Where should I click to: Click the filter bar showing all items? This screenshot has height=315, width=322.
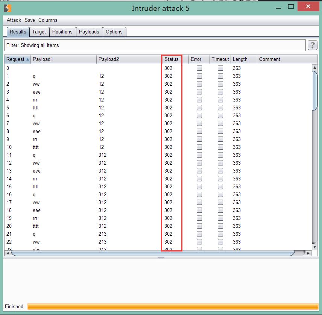click(x=155, y=45)
